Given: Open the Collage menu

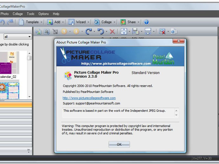Looking at the screenshot, I should coord(18,14).
